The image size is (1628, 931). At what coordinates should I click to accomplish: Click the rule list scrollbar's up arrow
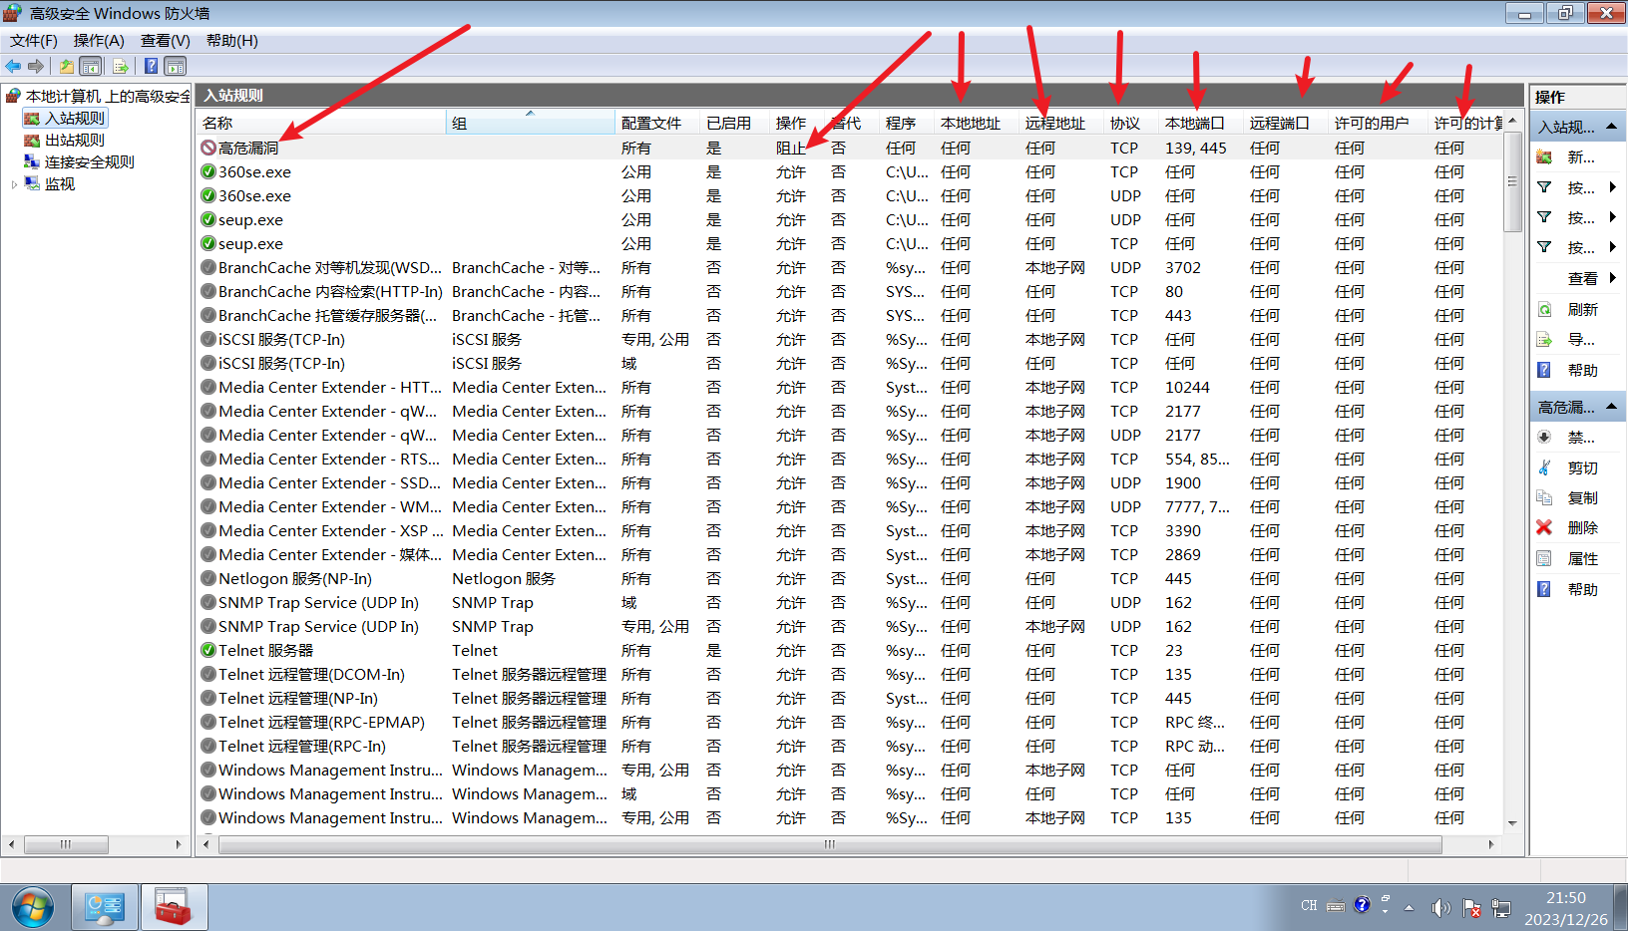1512,121
